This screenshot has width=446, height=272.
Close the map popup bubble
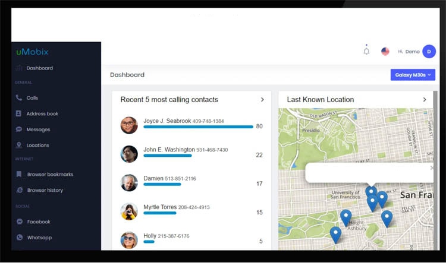pos(432,168)
